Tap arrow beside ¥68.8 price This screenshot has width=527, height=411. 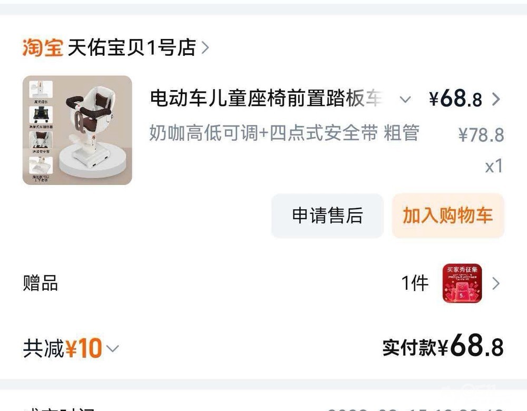(496, 99)
